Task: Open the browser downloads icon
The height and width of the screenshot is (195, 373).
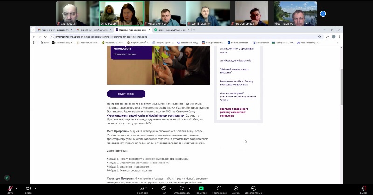Action: (x=328, y=37)
